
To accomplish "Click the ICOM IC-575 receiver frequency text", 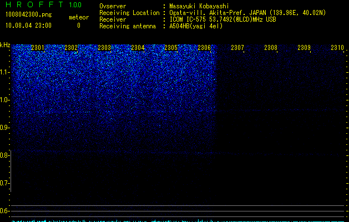I will pos(222,19).
